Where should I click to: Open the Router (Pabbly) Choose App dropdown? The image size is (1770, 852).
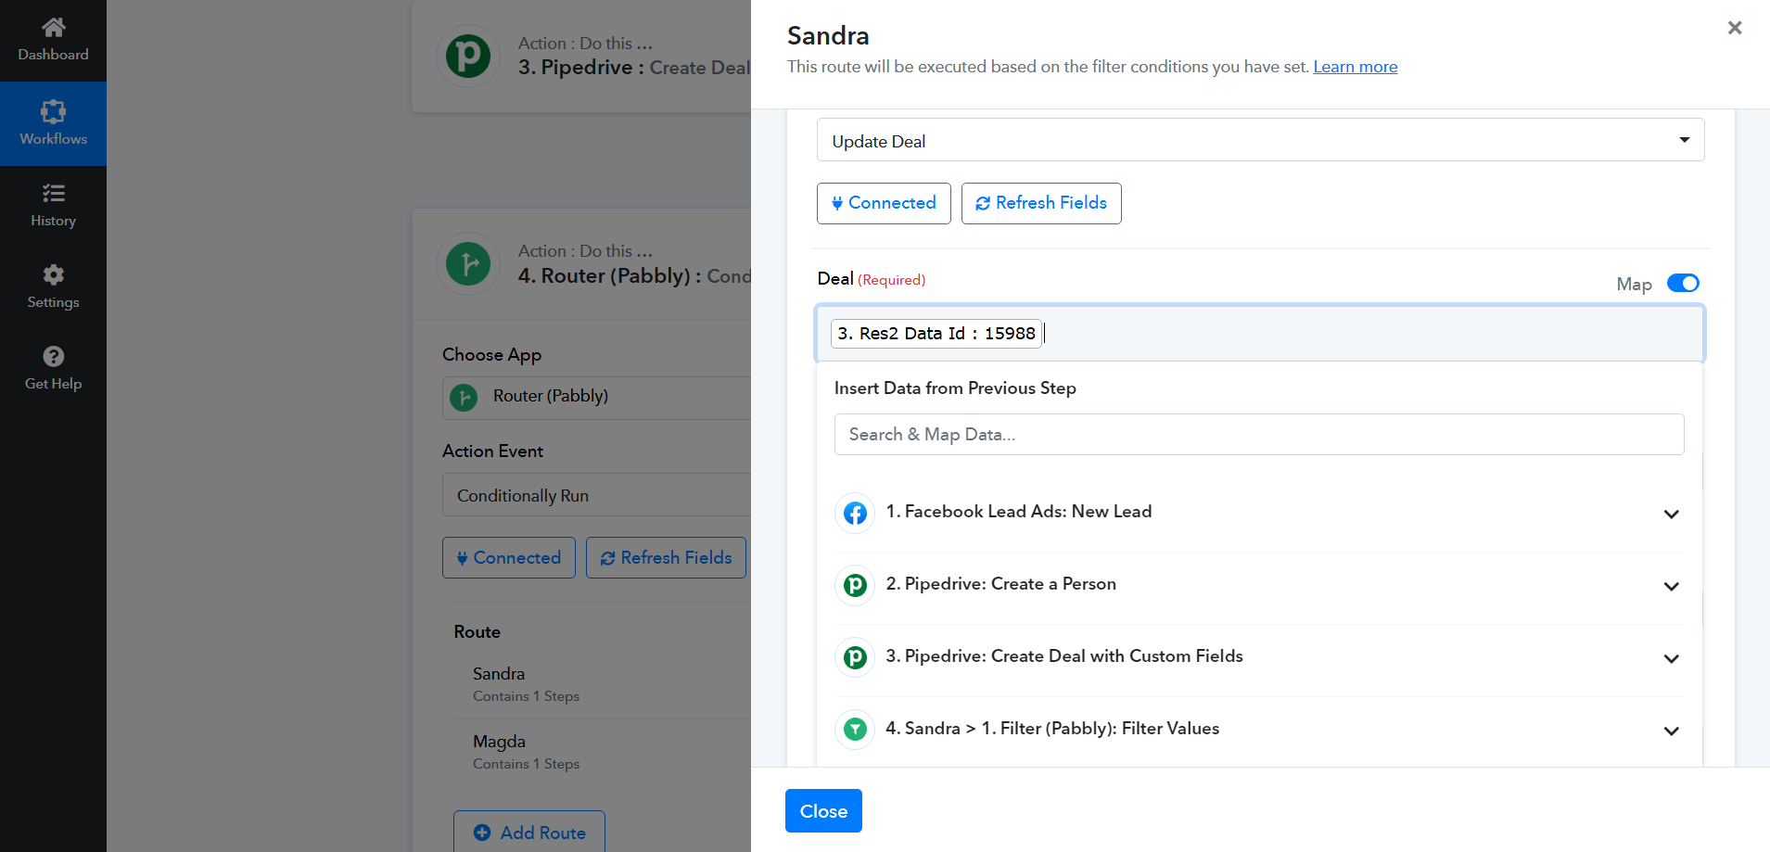pos(597,398)
